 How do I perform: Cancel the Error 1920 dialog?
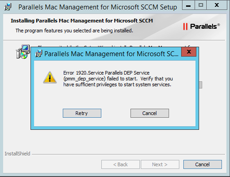click(150, 113)
